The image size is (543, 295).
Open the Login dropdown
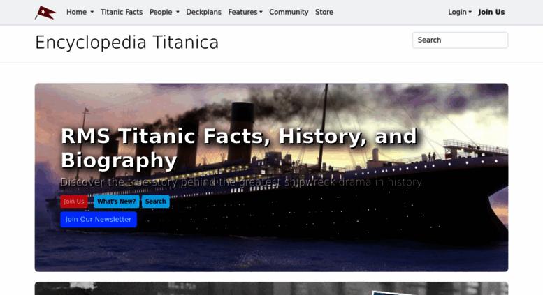coord(460,12)
